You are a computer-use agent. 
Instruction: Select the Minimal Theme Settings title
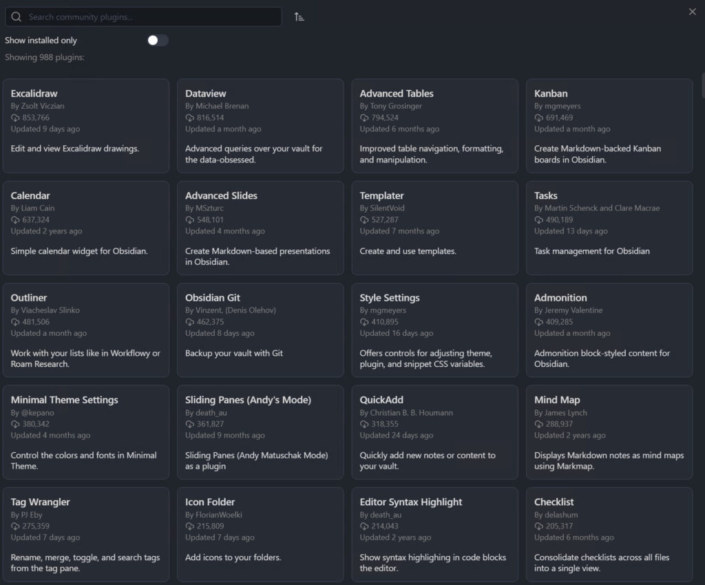click(64, 400)
